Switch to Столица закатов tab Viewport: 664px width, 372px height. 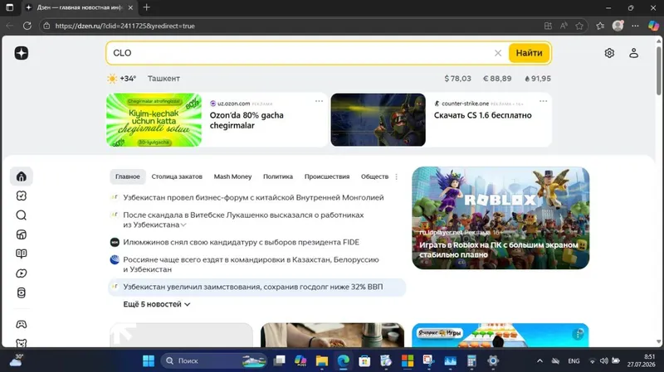tap(177, 176)
